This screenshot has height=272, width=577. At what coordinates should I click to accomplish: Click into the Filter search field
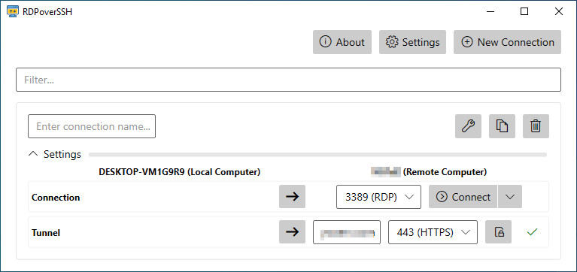(x=288, y=80)
